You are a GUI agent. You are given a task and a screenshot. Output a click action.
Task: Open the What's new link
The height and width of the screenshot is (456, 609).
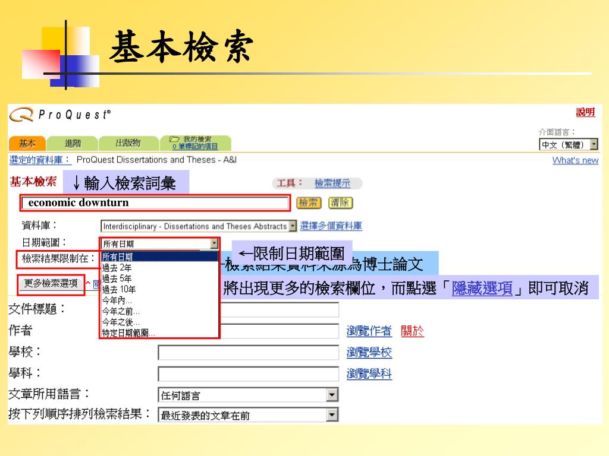(575, 160)
